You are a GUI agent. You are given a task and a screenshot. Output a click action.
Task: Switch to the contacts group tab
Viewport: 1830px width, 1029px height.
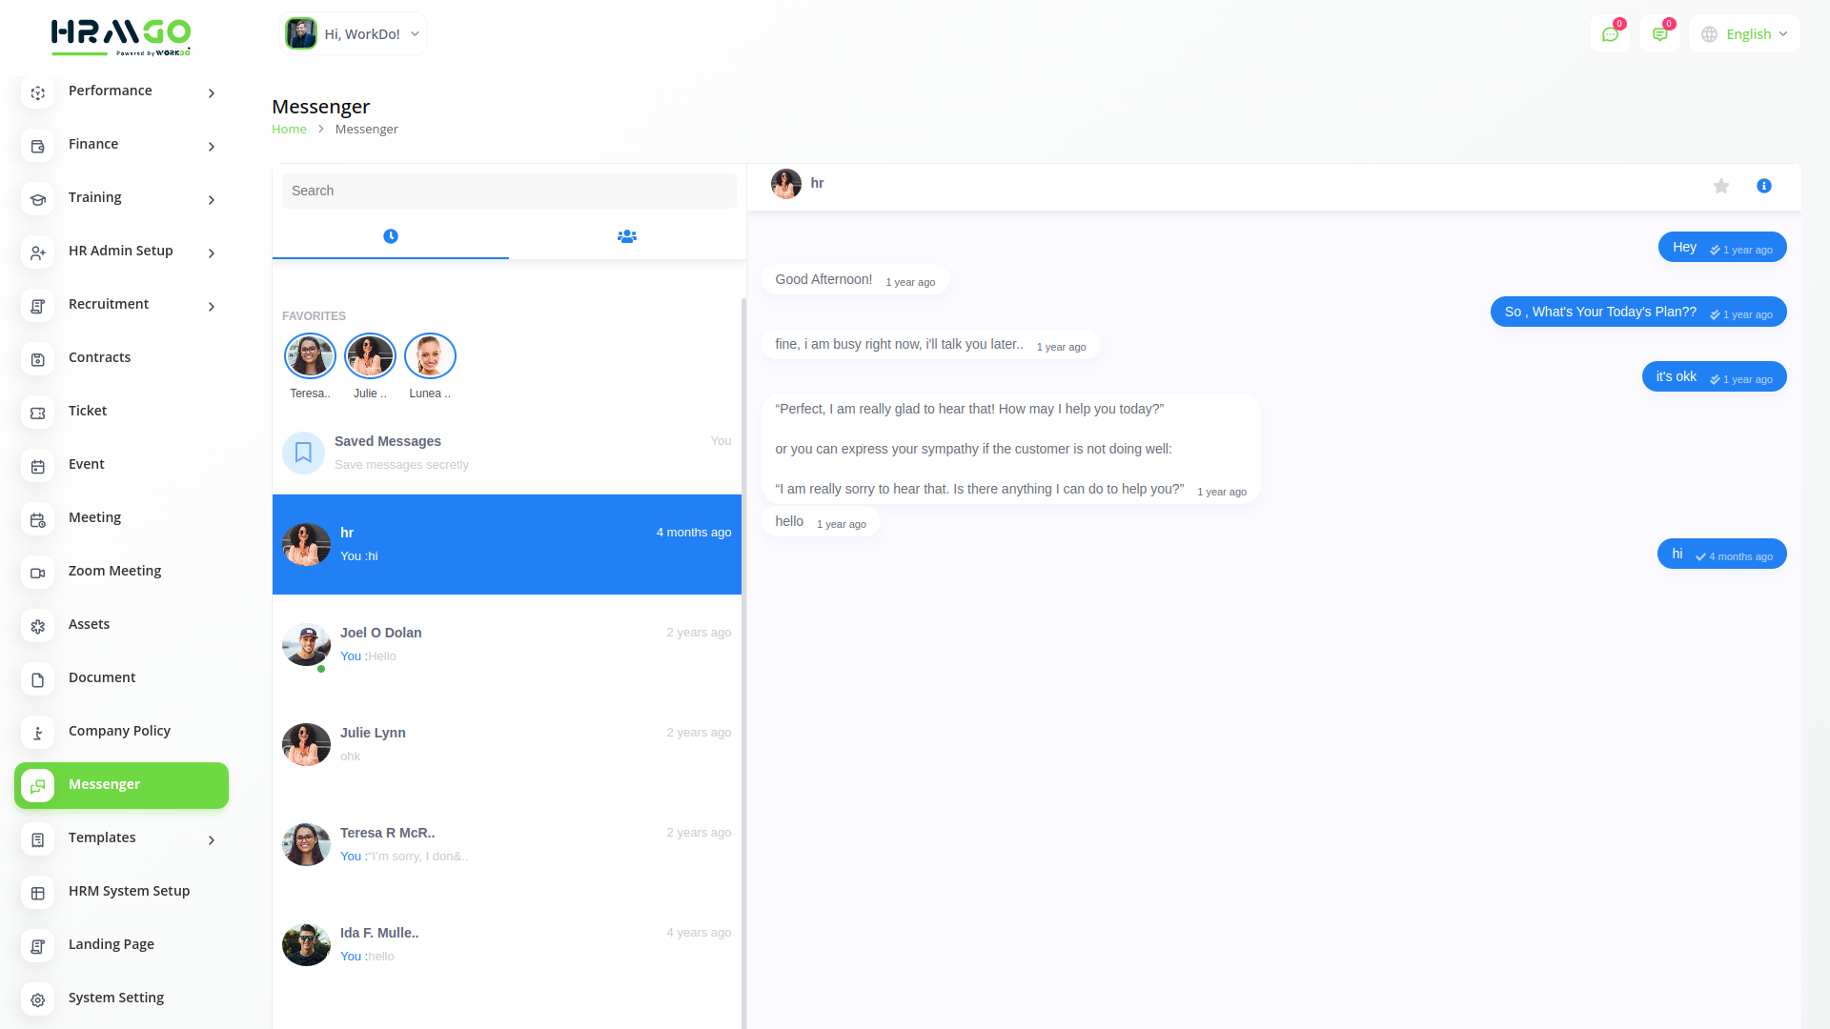click(x=626, y=236)
